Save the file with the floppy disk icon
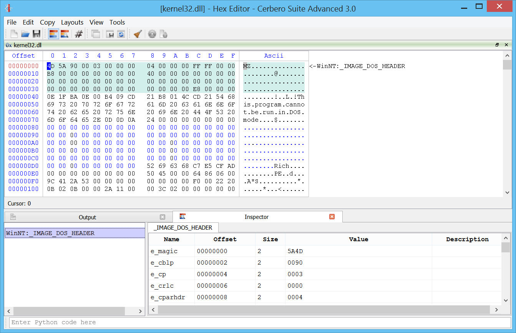516x333 pixels. pyautogui.click(x=37, y=34)
